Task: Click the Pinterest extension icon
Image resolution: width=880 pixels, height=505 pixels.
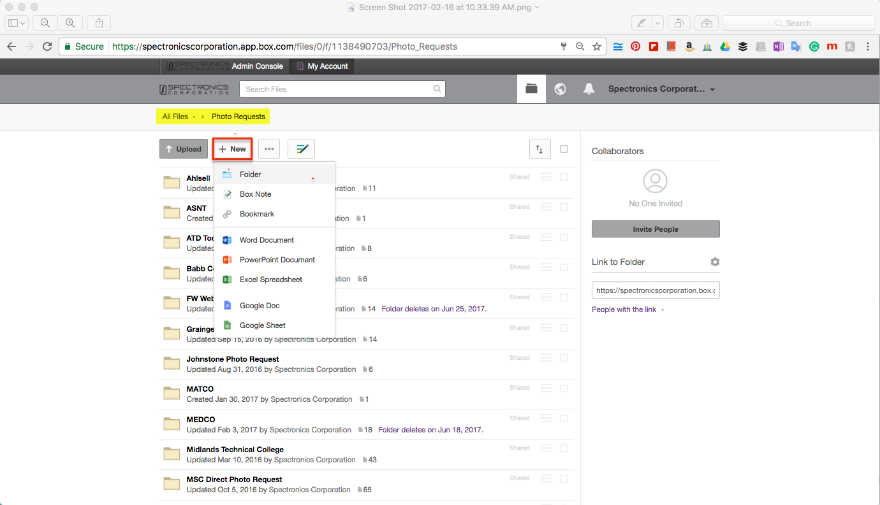Action: click(x=636, y=46)
